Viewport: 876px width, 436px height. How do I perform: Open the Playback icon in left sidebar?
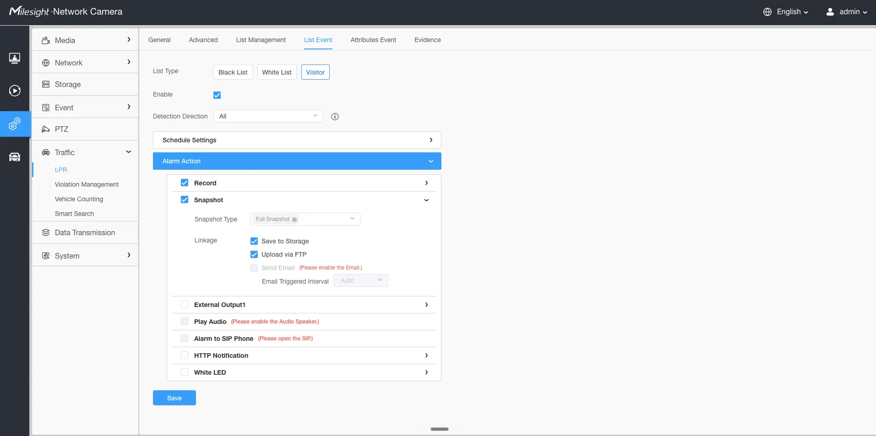[x=15, y=91]
